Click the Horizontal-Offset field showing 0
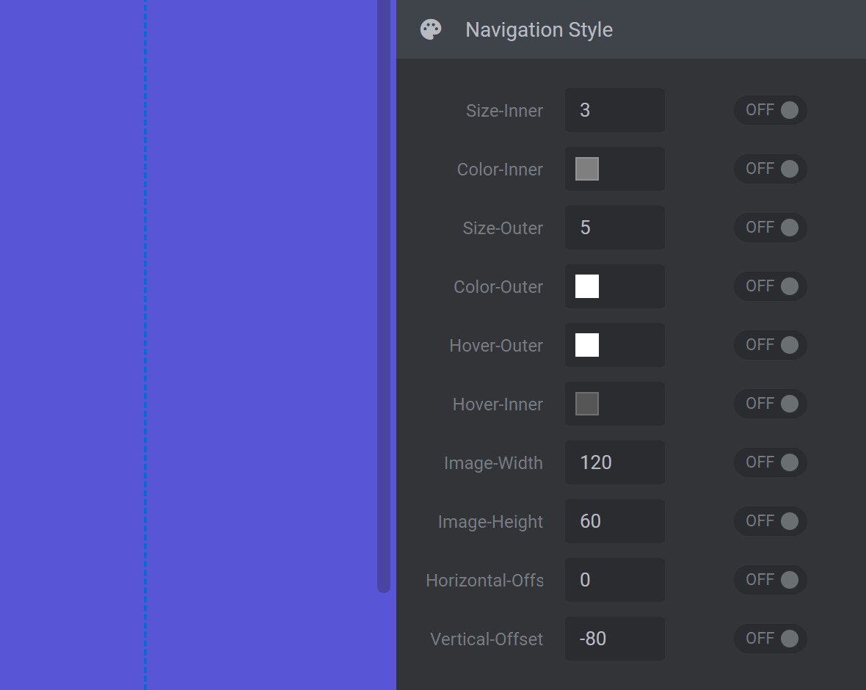866x690 pixels. (615, 579)
